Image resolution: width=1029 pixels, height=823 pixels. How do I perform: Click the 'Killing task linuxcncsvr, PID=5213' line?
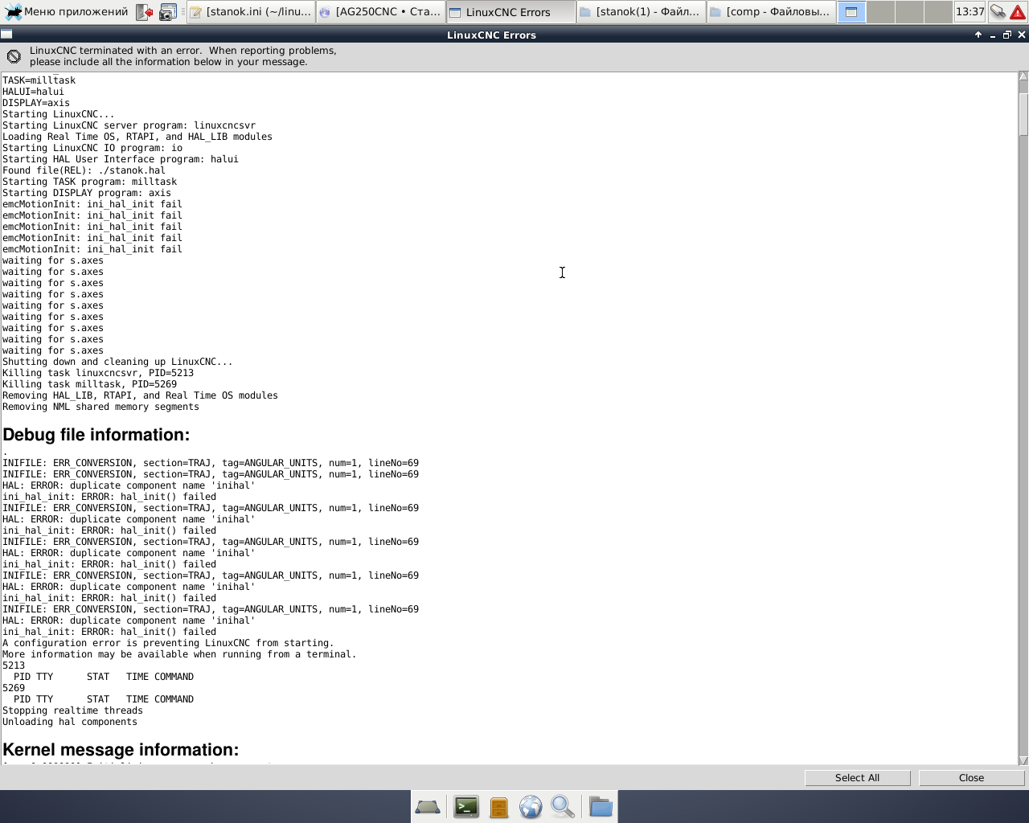pyautogui.click(x=98, y=373)
